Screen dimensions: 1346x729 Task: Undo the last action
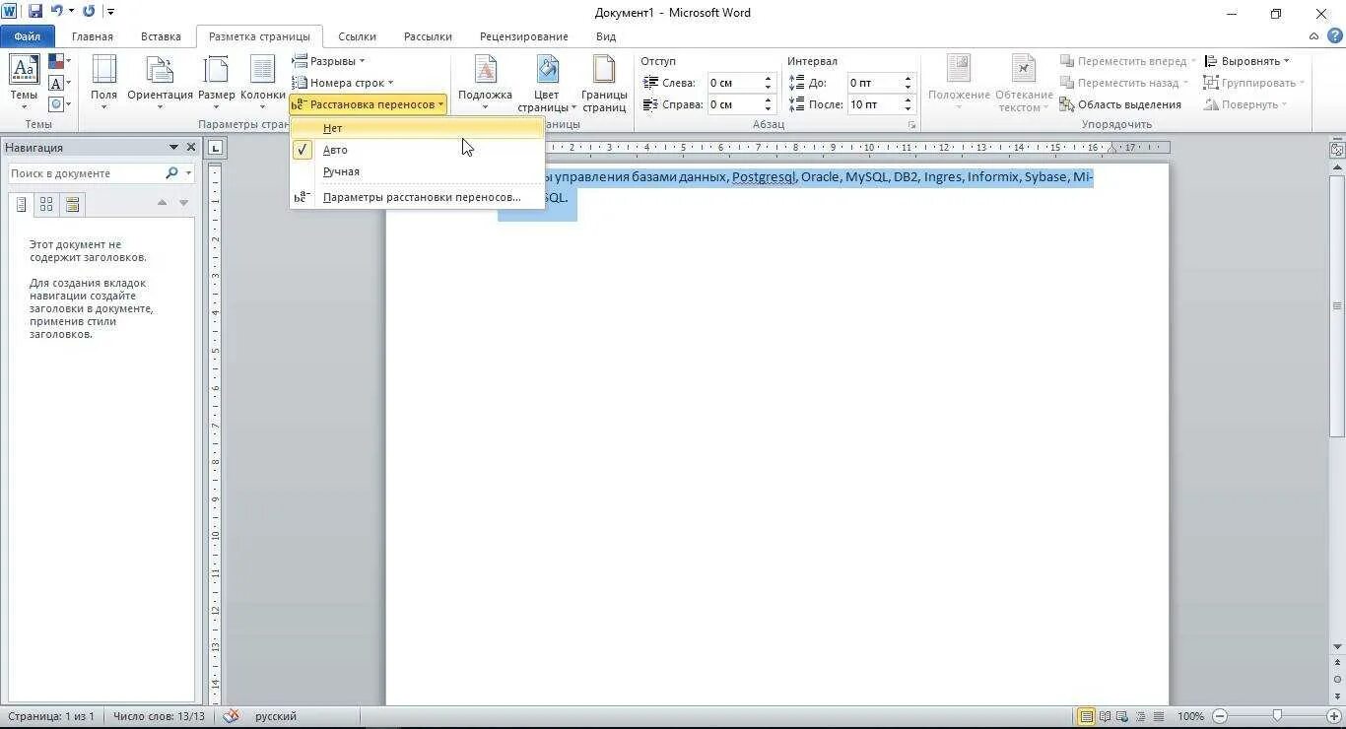[56, 12]
